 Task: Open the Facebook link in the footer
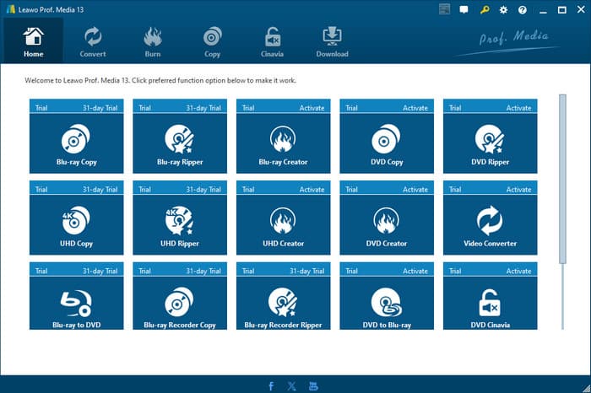271,385
